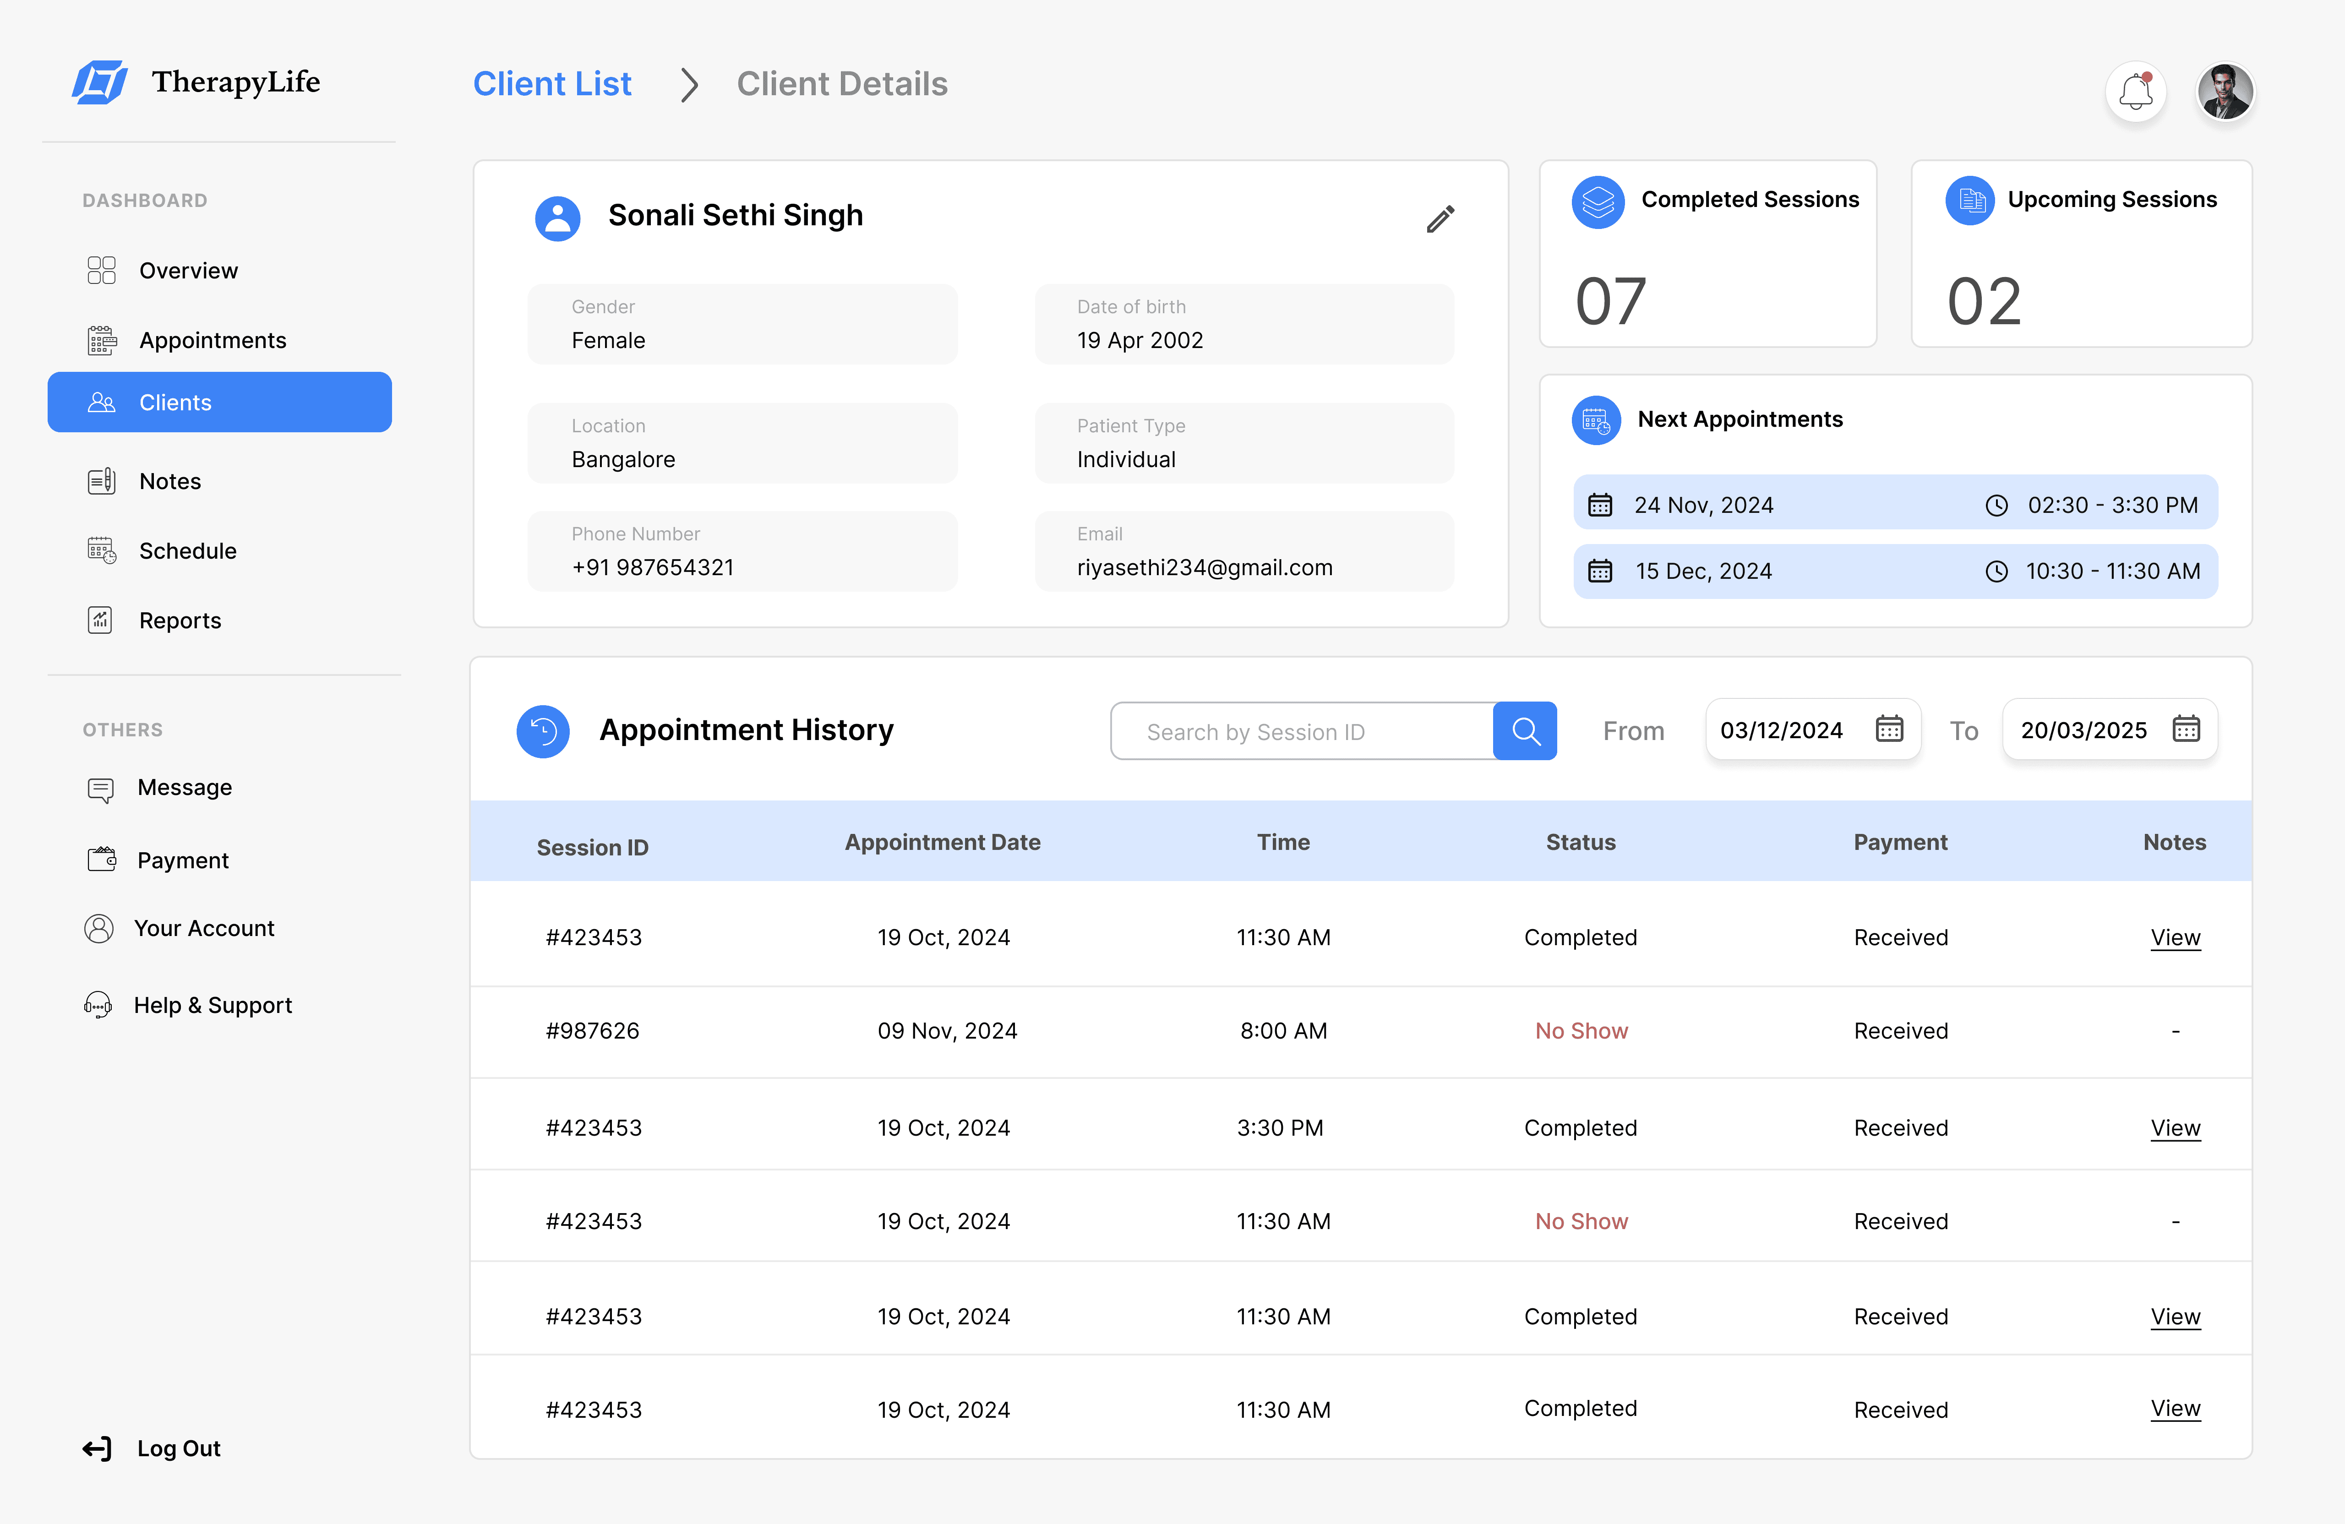
Task: Click the From date field 03/12/2024
Action: pos(1813,729)
